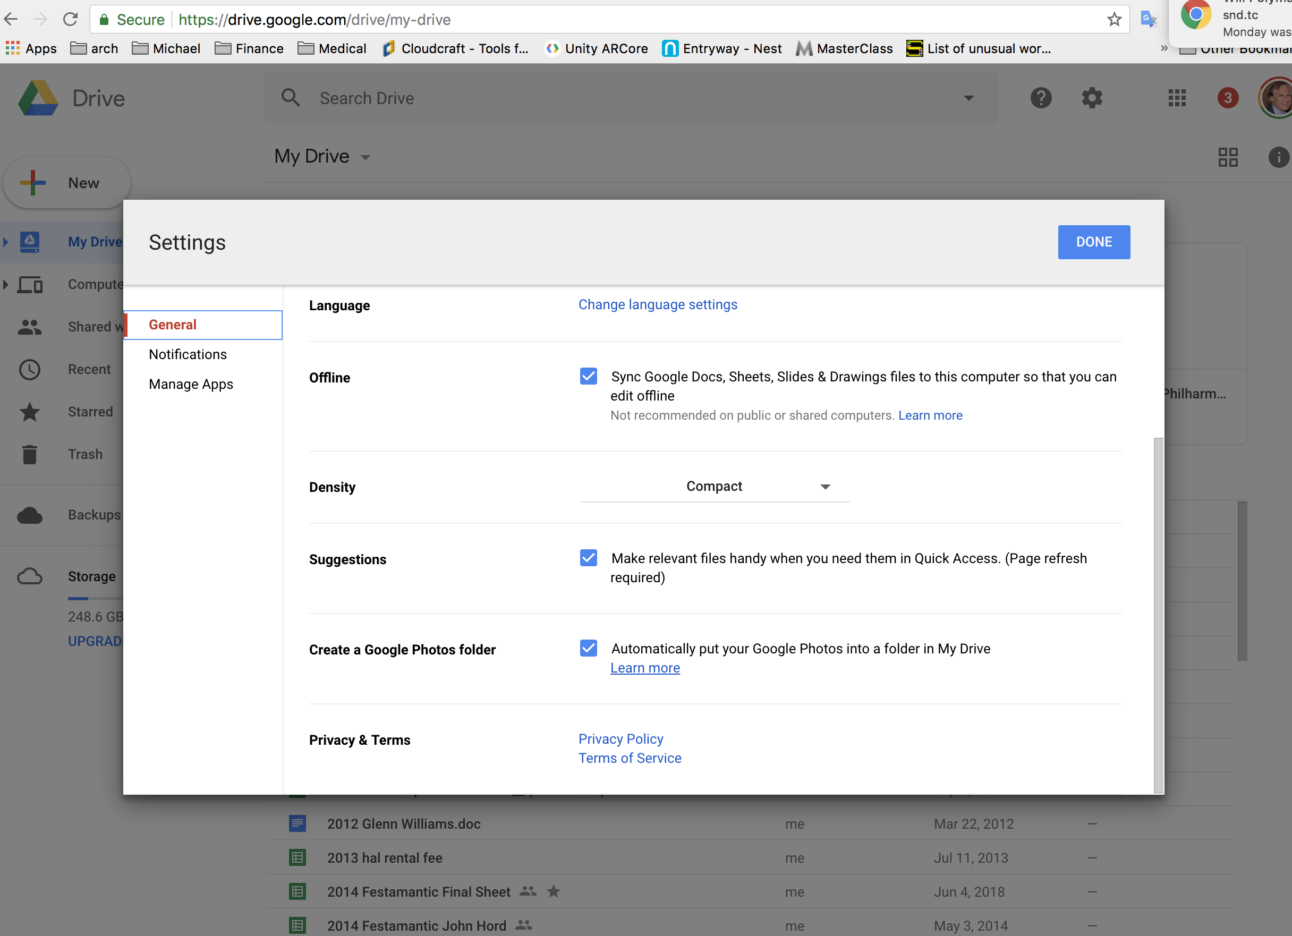1292x936 pixels.
Task: Click the settings gear icon
Action: click(x=1092, y=98)
